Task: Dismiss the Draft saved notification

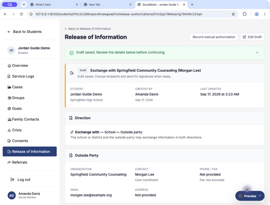Action: pyautogui.click(x=257, y=53)
